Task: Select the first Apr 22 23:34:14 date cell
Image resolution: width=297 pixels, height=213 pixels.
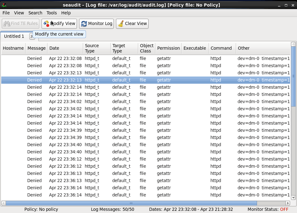Action: [x=65, y=116]
